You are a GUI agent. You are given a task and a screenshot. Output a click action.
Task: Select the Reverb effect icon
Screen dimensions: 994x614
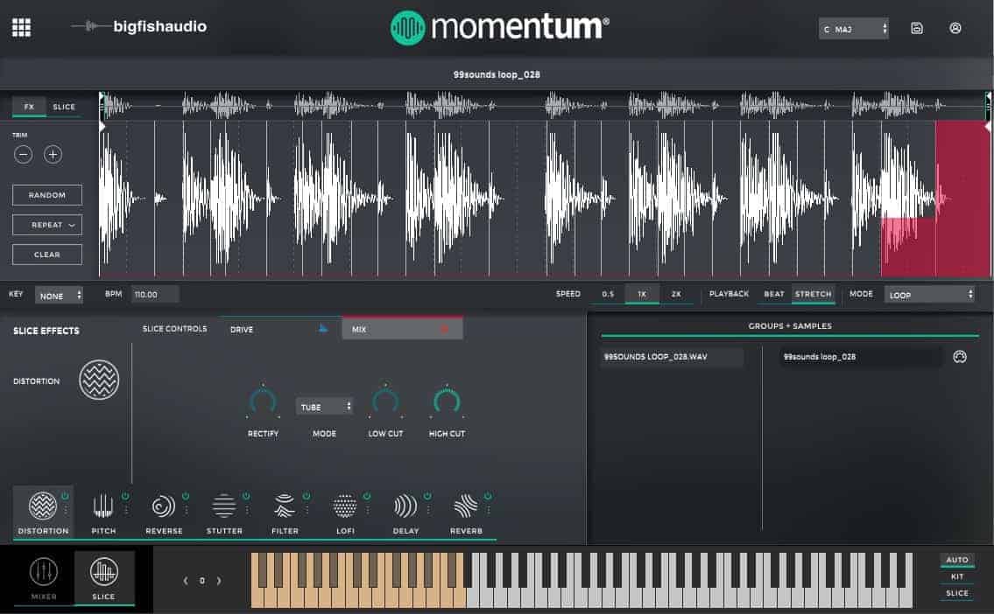pos(466,506)
